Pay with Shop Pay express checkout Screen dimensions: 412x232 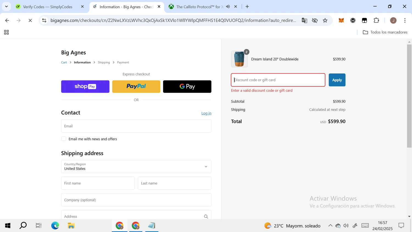coord(85,87)
